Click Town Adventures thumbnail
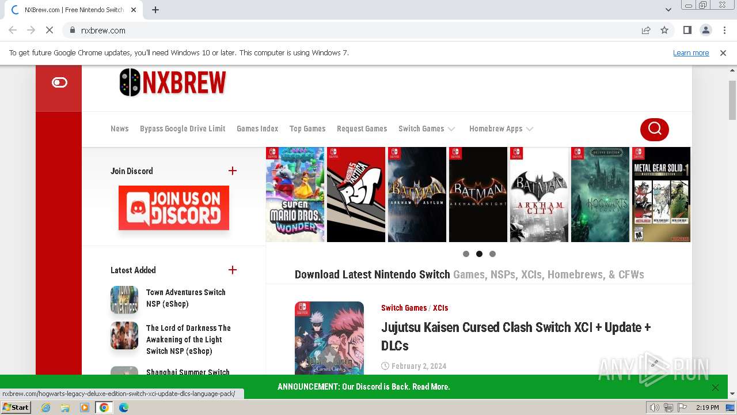Image resolution: width=737 pixels, height=415 pixels. pyautogui.click(x=124, y=299)
